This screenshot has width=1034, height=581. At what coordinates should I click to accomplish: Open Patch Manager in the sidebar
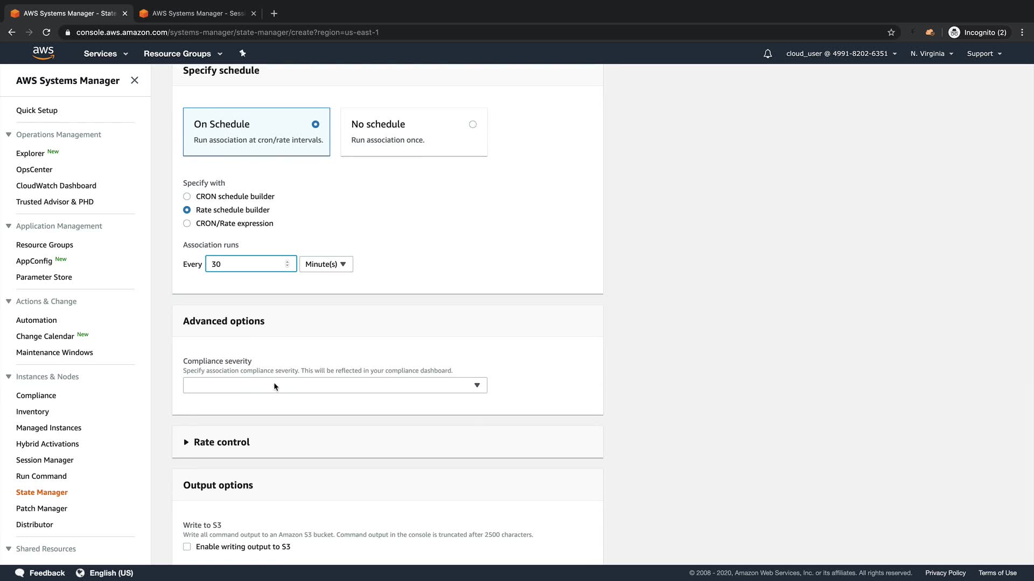41,508
